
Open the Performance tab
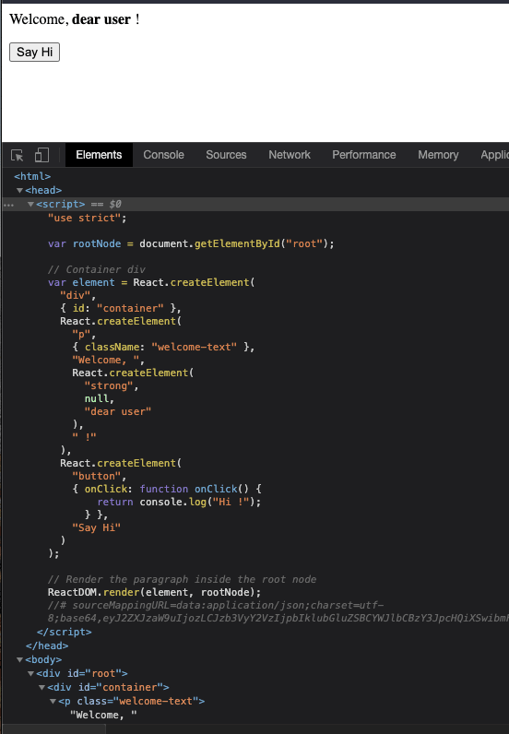pyautogui.click(x=364, y=155)
